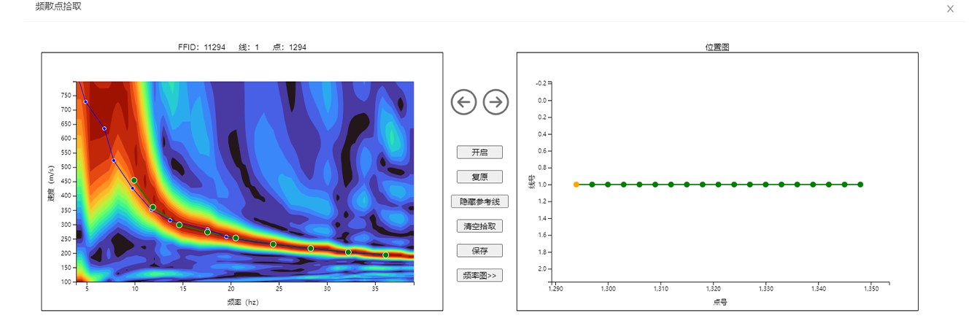Select the green pick point near 28 Hz
The width and height of the screenshot is (969, 321).
click(x=311, y=249)
